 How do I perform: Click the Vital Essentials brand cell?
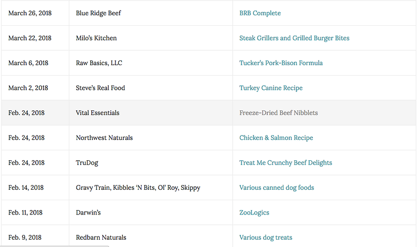click(x=98, y=113)
